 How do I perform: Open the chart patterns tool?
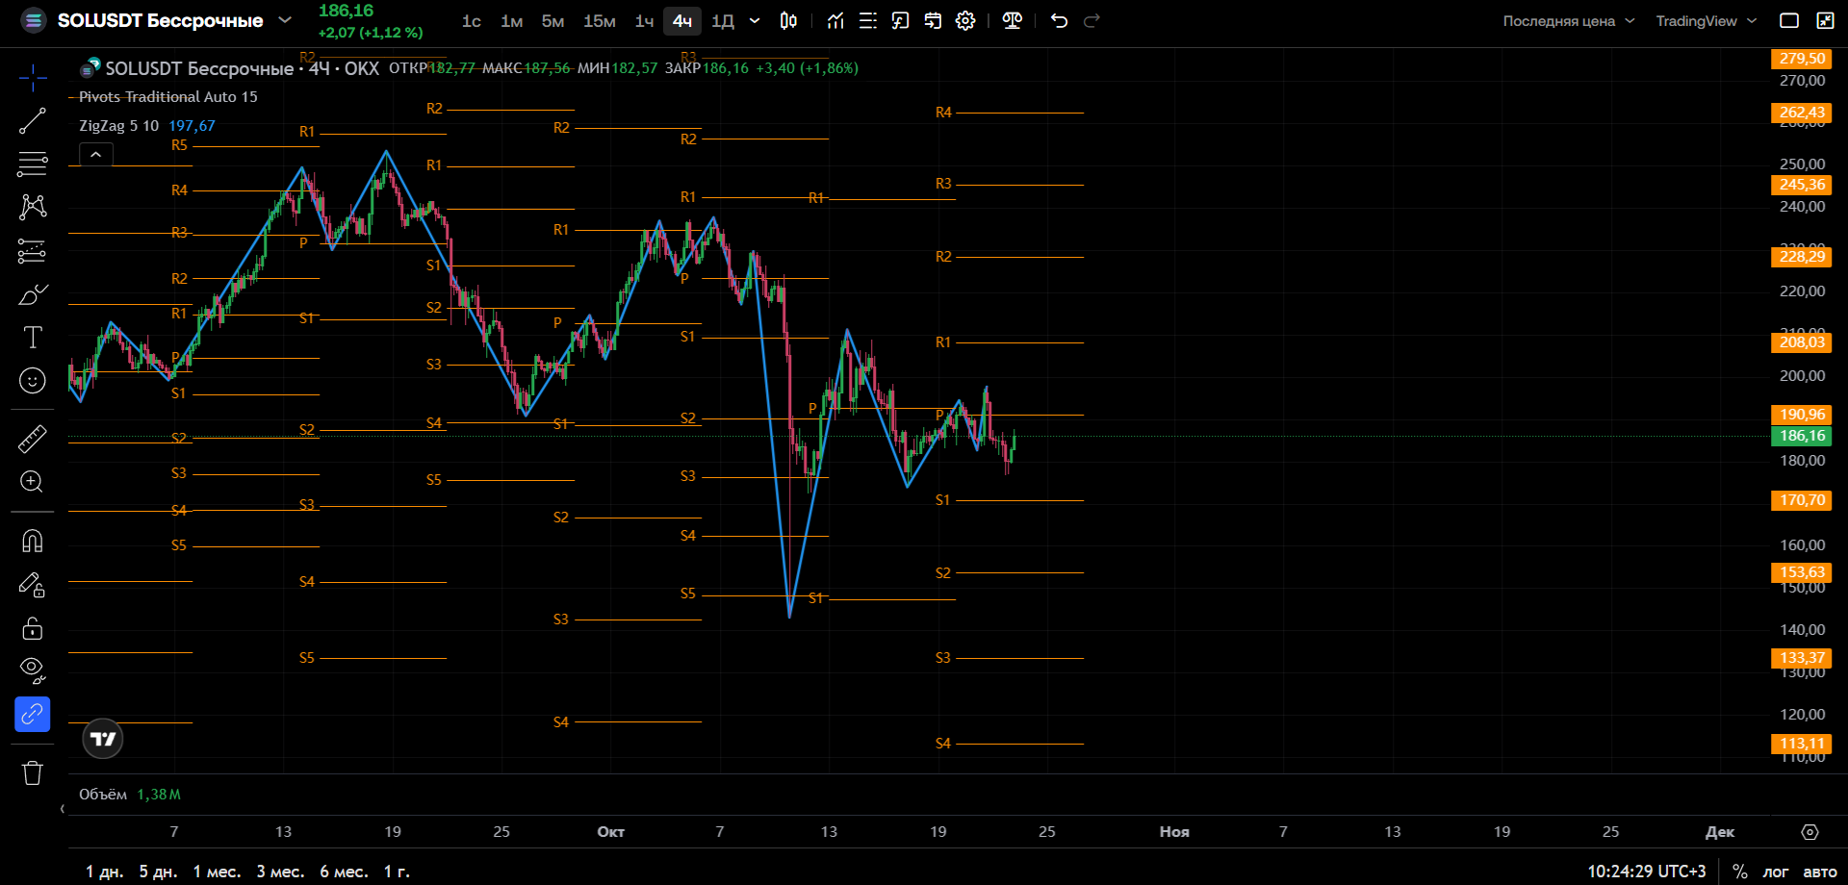pos(33,207)
